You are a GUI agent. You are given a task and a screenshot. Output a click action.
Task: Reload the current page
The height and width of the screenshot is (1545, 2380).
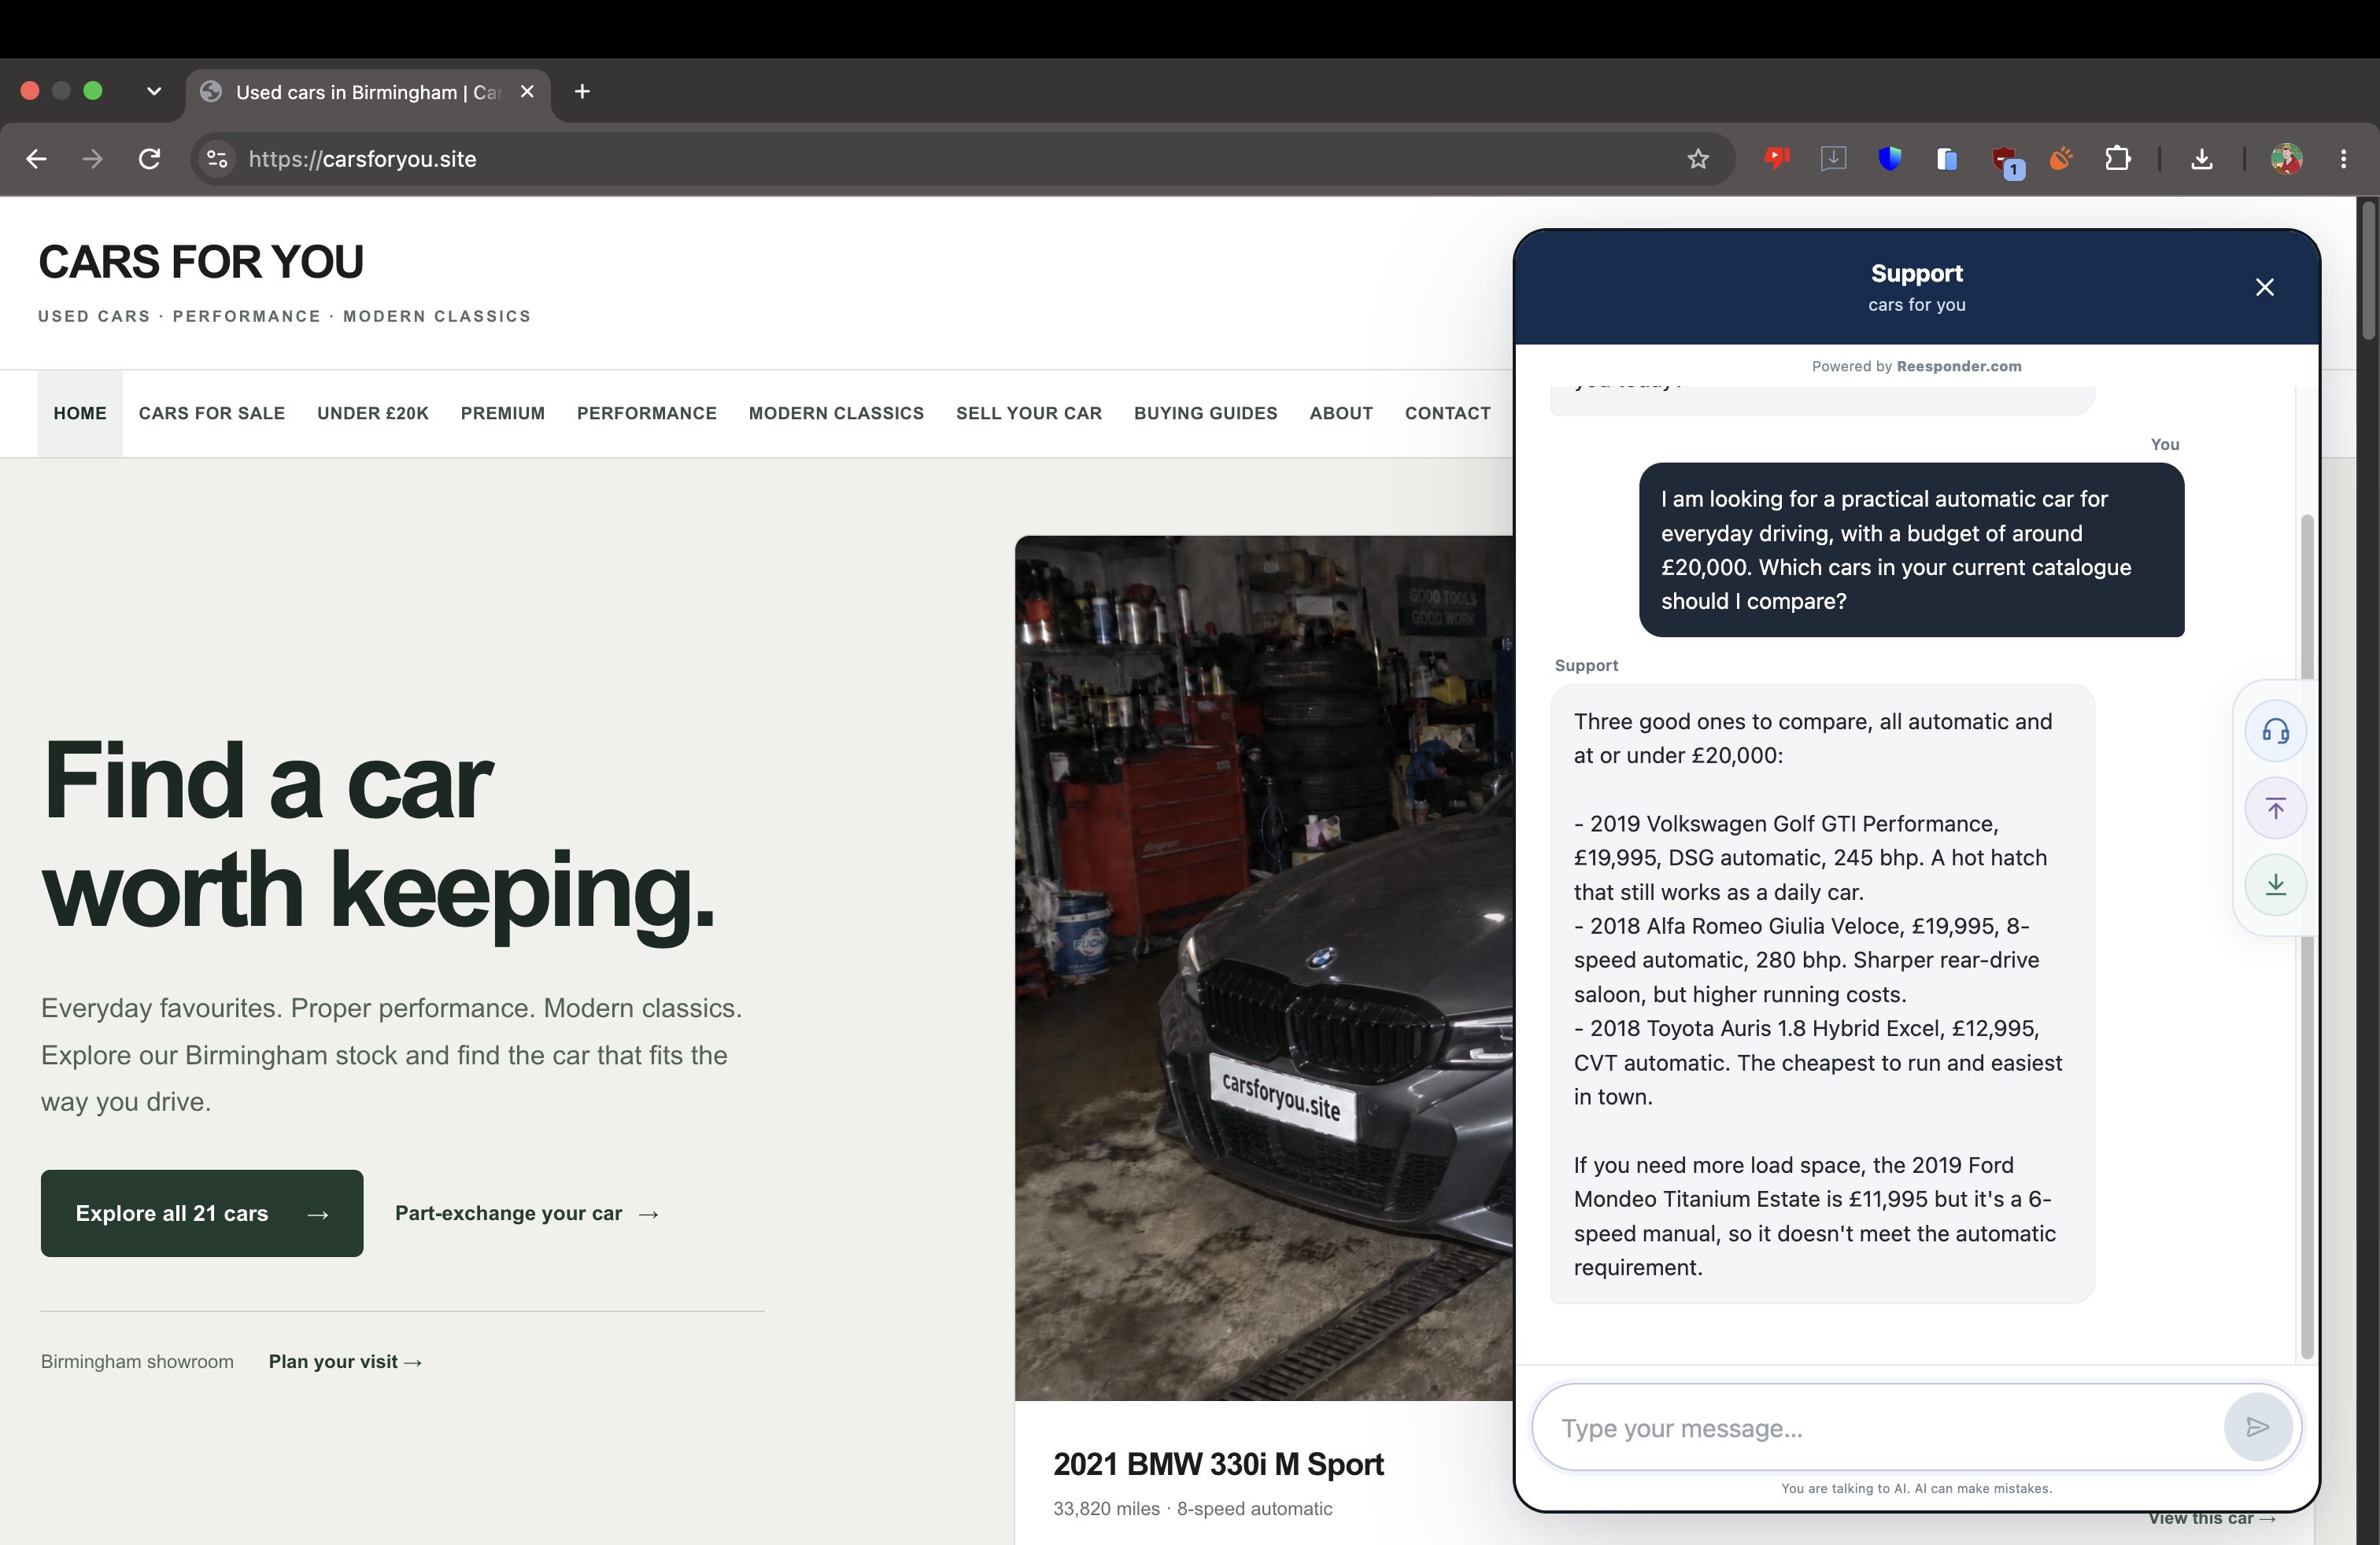click(149, 159)
